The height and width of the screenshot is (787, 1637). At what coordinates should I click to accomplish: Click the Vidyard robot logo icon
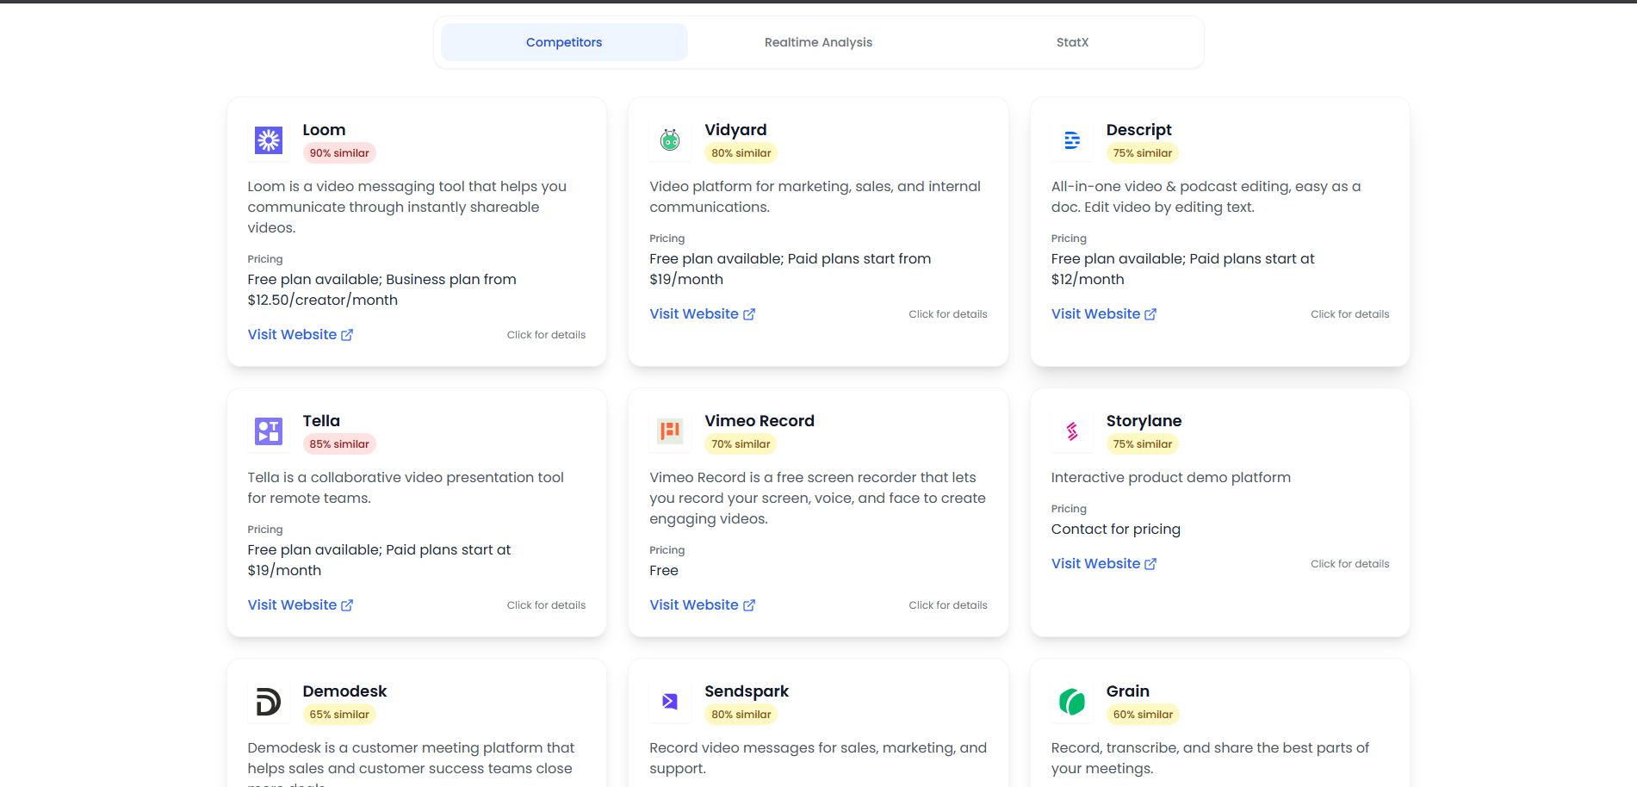click(670, 140)
